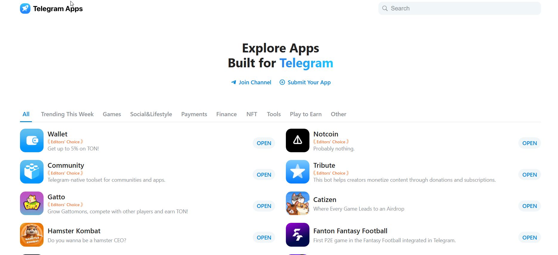The width and height of the screenshot is (558, 255).
Task: Open the Hamster Kombat app icon
Action: pos(32,235)
